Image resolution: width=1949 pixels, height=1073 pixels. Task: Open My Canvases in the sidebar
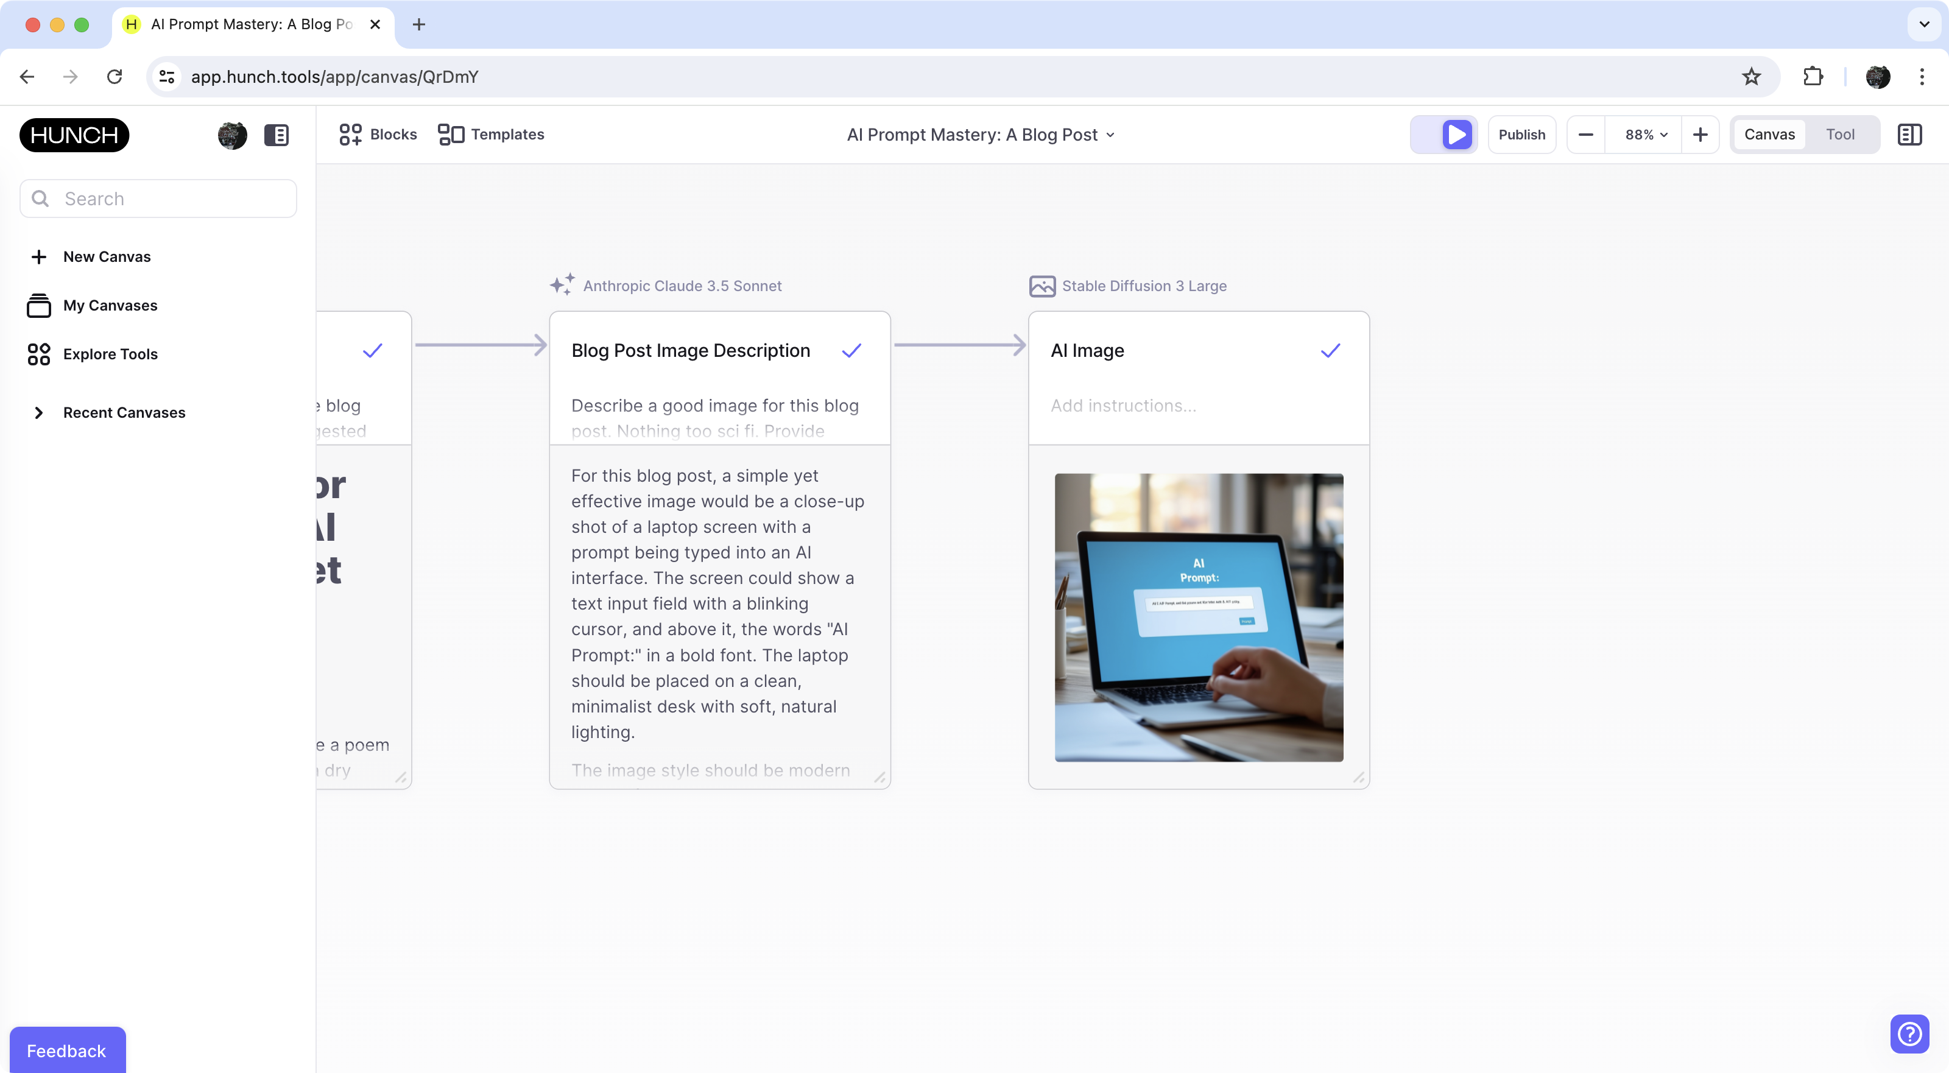click(x=110, y=305)
